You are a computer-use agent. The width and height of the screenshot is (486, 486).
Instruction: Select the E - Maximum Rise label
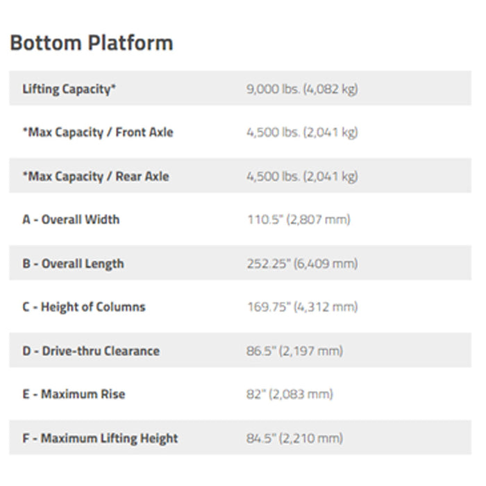pos(74,394)
